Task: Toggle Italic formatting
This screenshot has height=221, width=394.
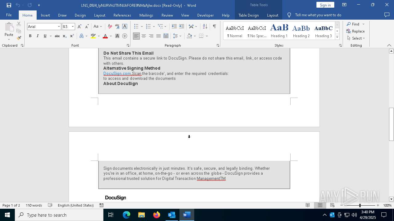Action: pyautogui.click(x=38, y=36)
